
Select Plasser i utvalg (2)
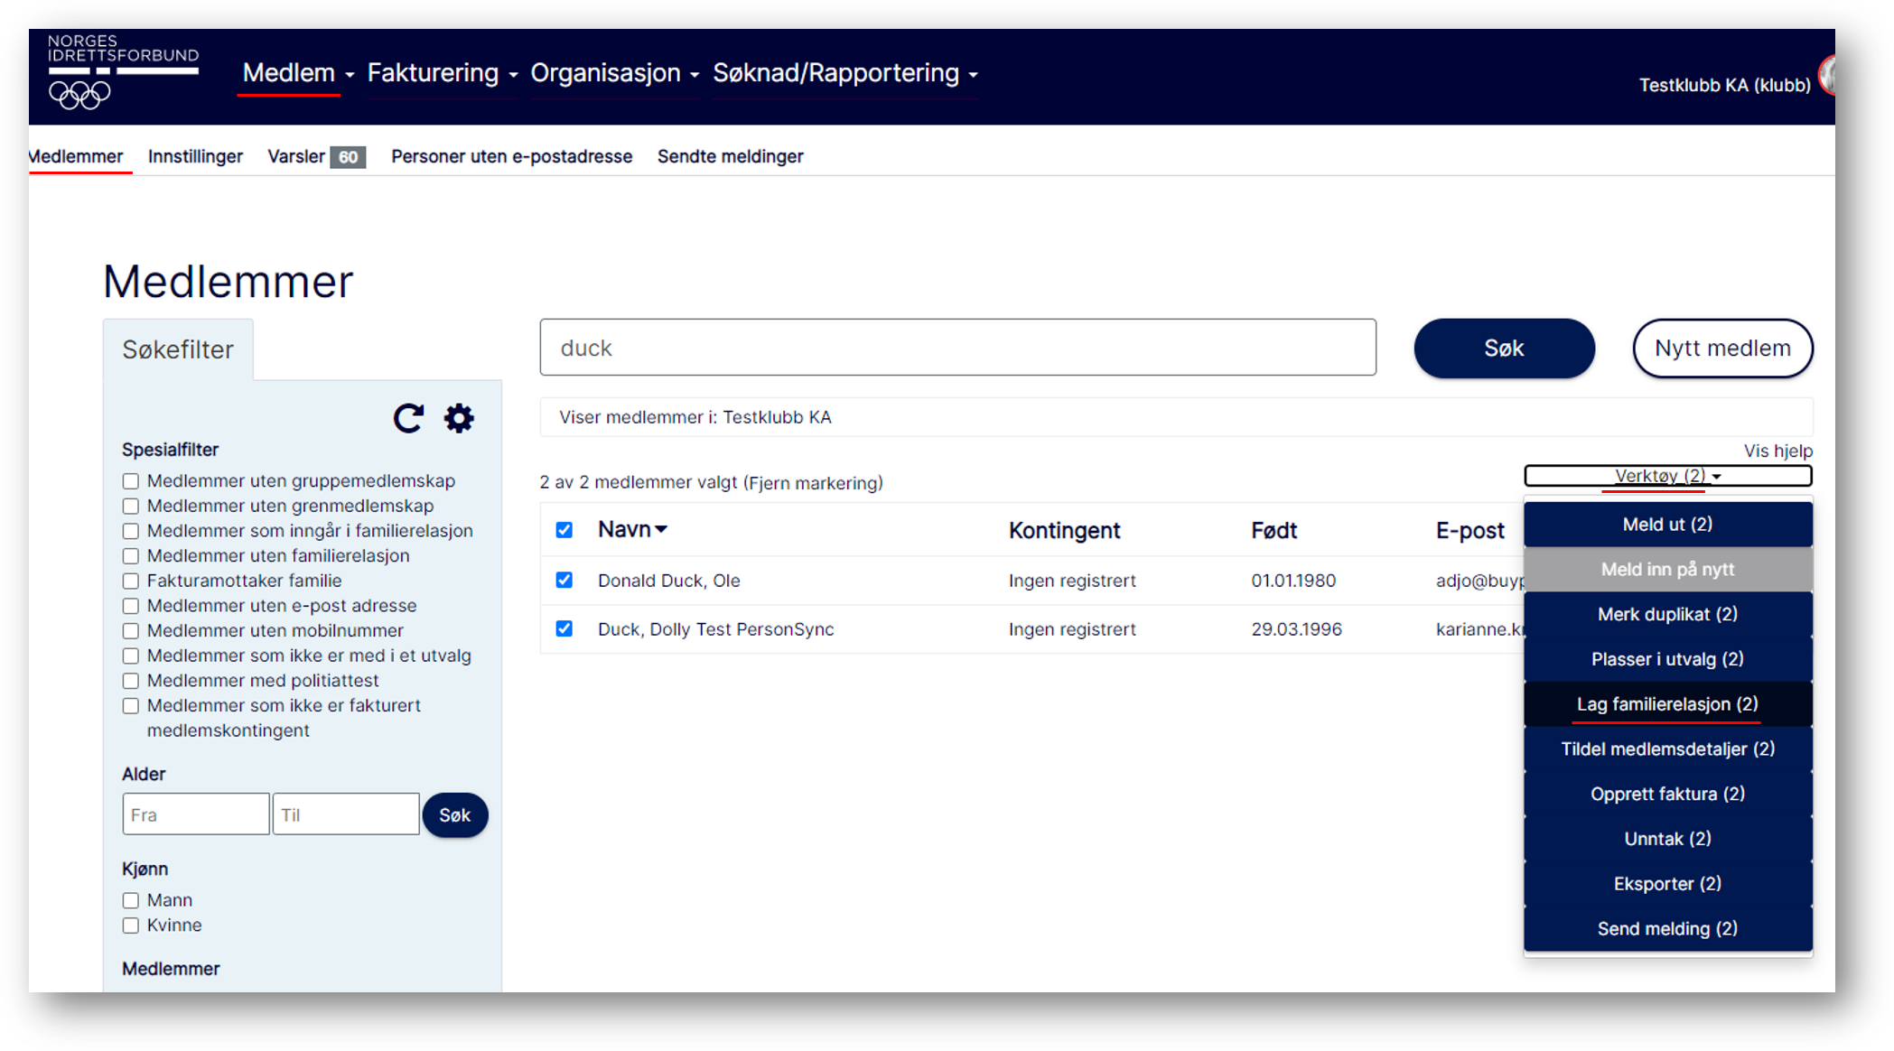point(1667,659)
